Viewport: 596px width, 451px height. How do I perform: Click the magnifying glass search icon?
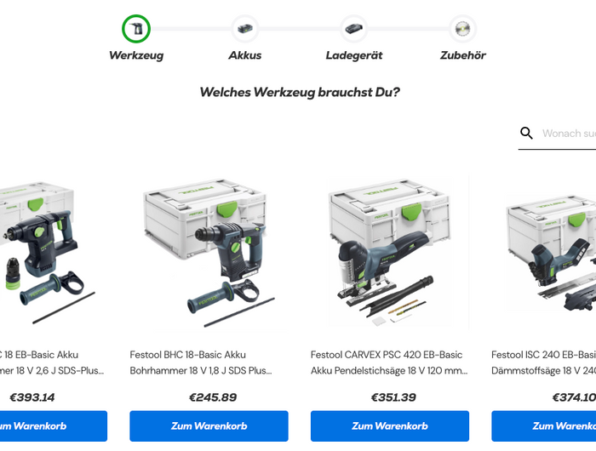(x=526, y=133)
